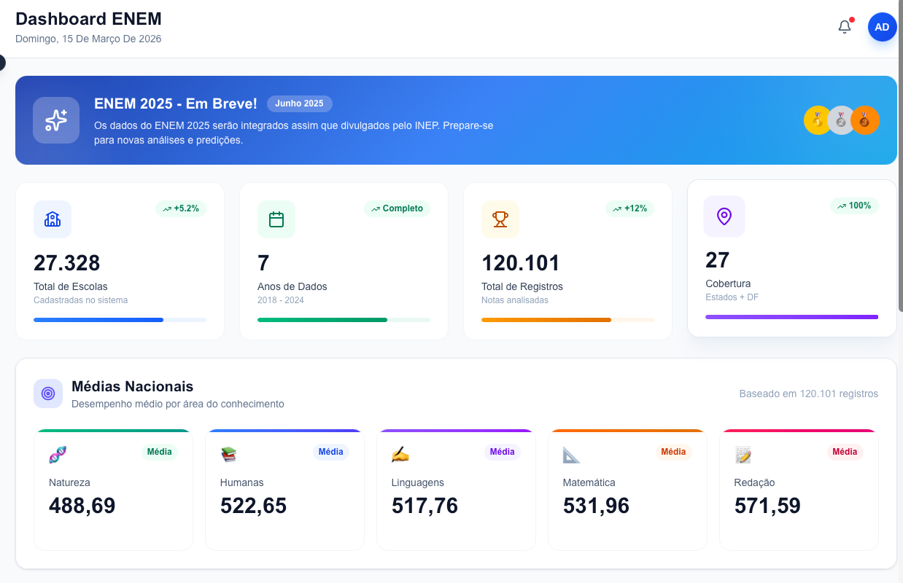
Task: Open the AD profile avatar menu
Action: [x=882, y=26]
